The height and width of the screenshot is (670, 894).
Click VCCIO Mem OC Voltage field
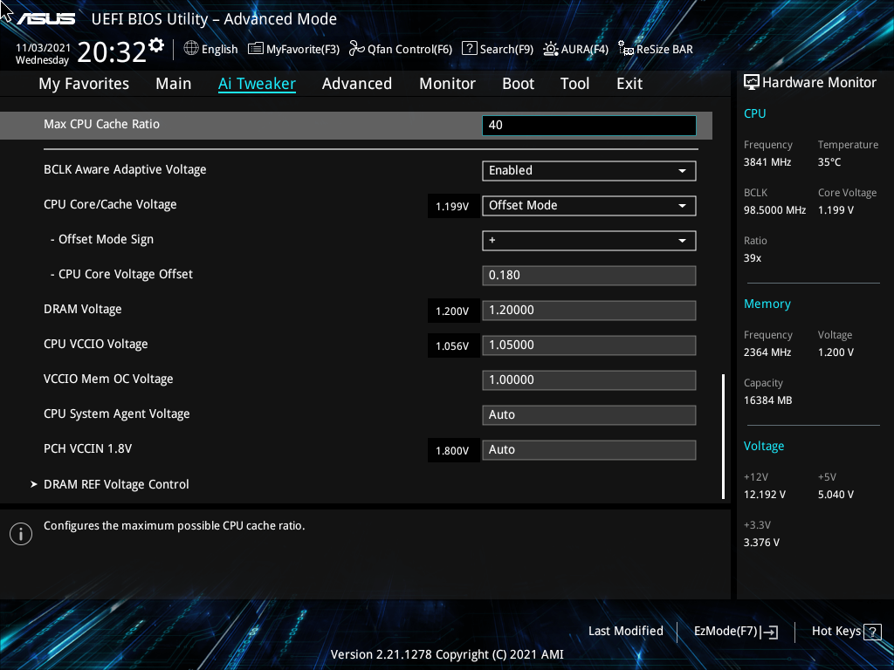tap(589, 380)
